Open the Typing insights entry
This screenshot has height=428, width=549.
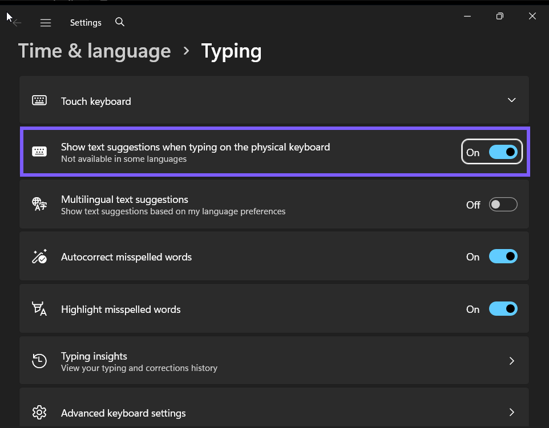coord(274,361)
